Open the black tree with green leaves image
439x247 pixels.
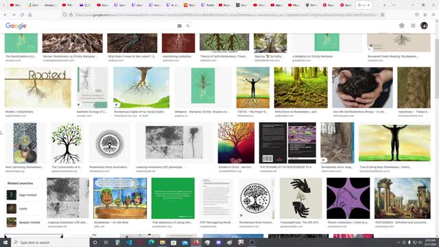point(67,143)
